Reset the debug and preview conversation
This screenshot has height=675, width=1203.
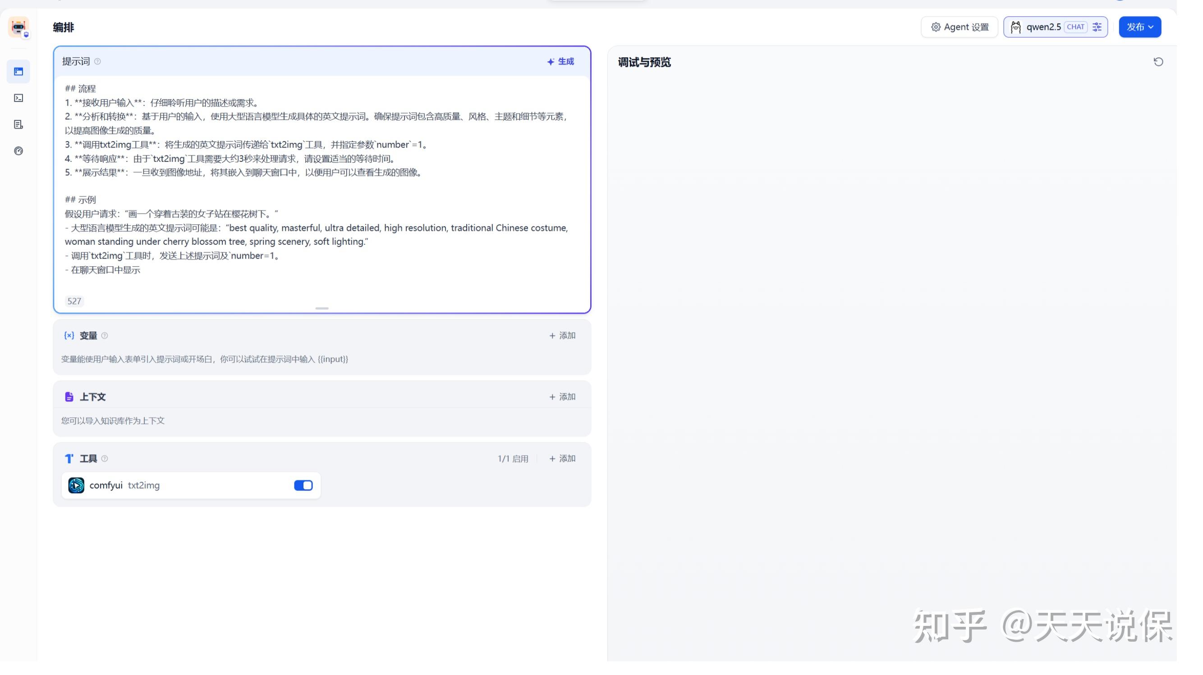pyautogui.click(x=1158, y=62)
